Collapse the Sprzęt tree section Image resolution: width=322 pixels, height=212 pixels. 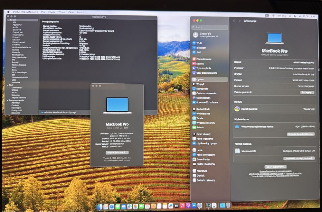click(9, 20)
